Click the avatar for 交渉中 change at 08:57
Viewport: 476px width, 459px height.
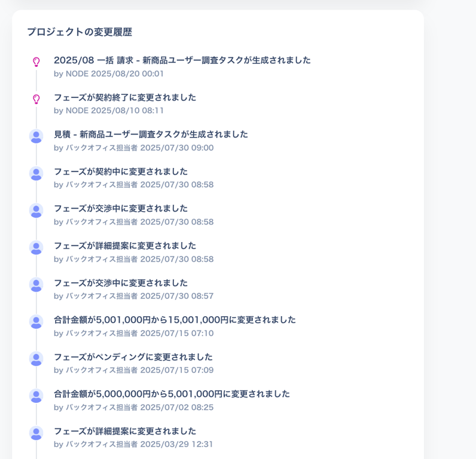36,284
